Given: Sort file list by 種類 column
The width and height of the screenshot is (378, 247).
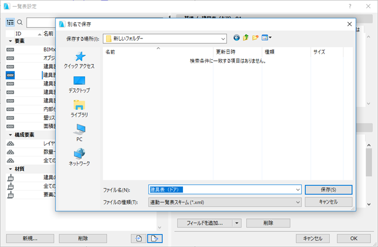Looking at the screenshot, I should pos(286,52).
